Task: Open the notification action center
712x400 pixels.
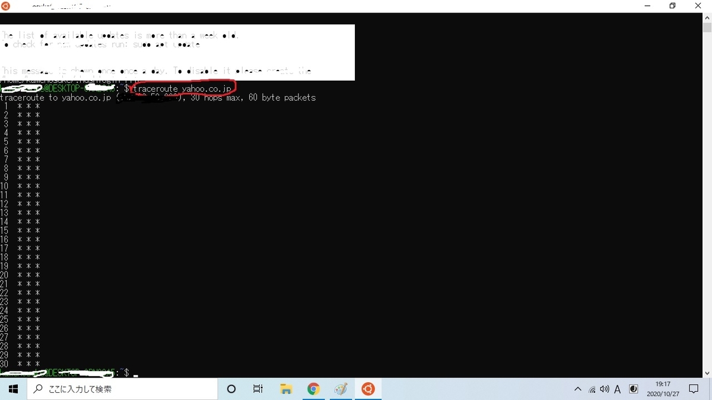Action: [694, 389]
